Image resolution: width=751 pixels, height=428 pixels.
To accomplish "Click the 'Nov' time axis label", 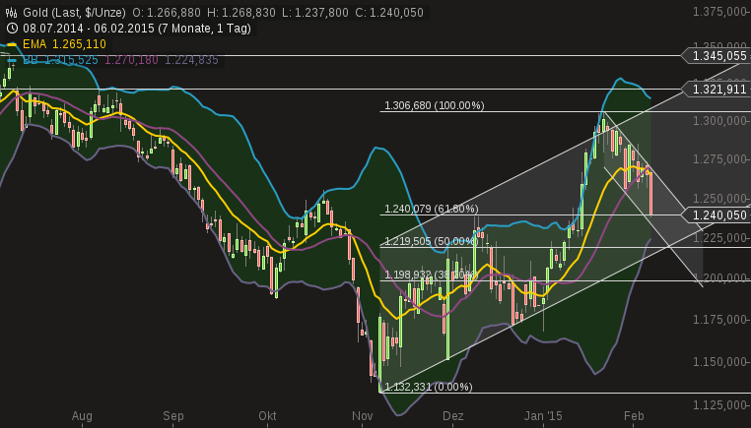I will click(362, 416).
